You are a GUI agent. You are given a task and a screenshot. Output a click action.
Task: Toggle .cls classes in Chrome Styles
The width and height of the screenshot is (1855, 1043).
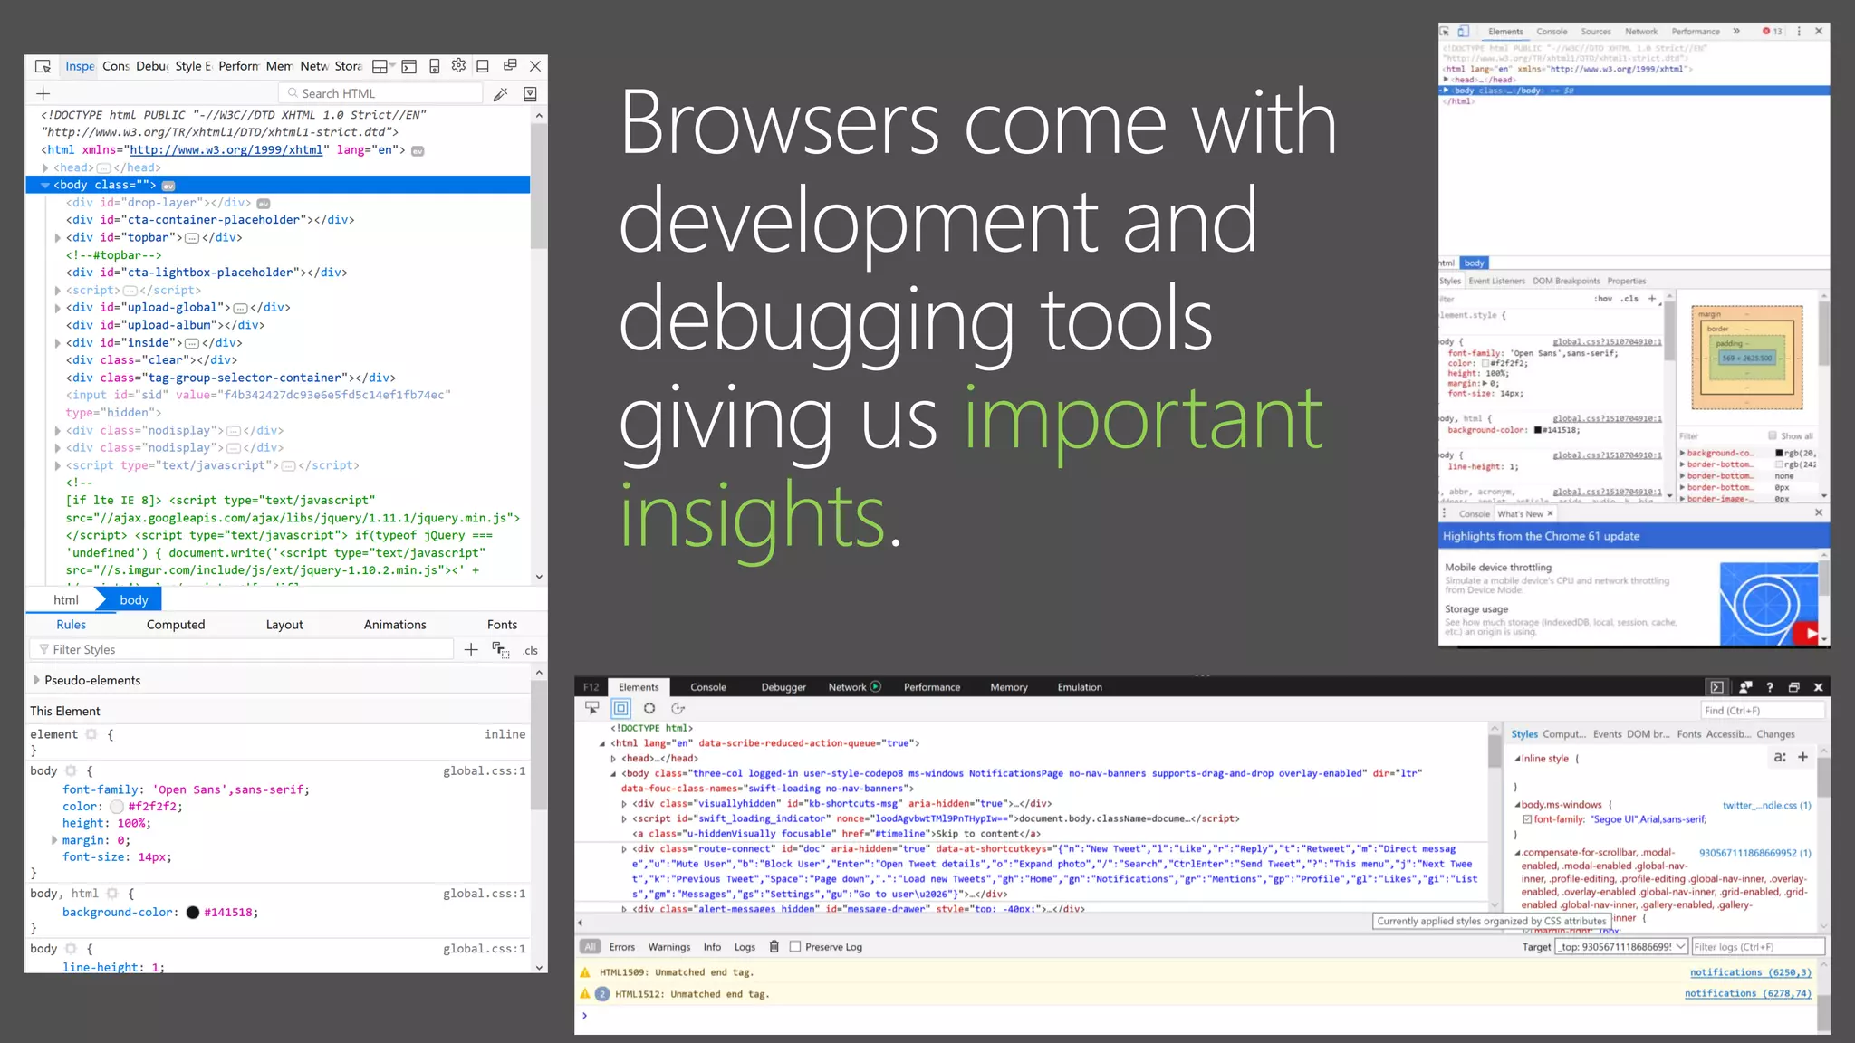(x=1630, y=299)
